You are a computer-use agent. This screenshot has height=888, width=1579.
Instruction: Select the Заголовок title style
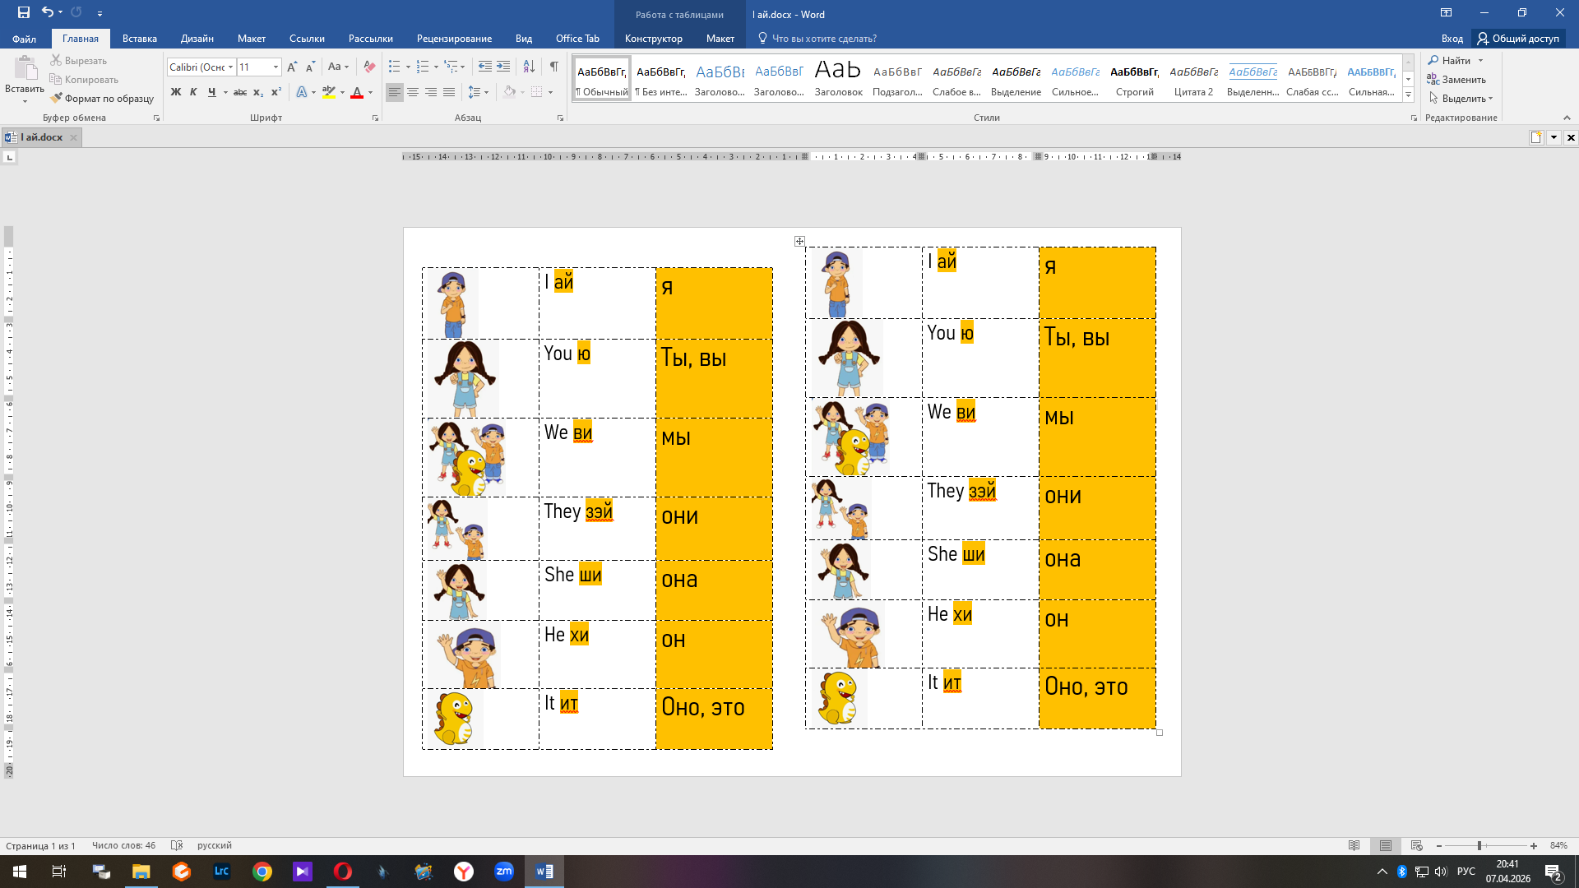point(839,79)
